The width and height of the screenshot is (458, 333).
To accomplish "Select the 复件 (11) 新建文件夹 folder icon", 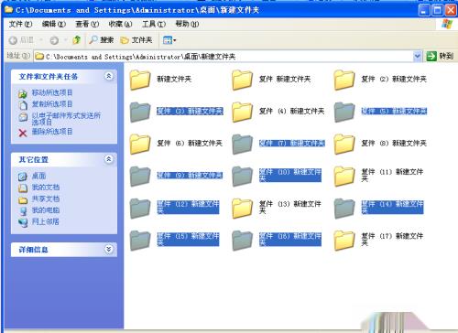I will 344,176.
